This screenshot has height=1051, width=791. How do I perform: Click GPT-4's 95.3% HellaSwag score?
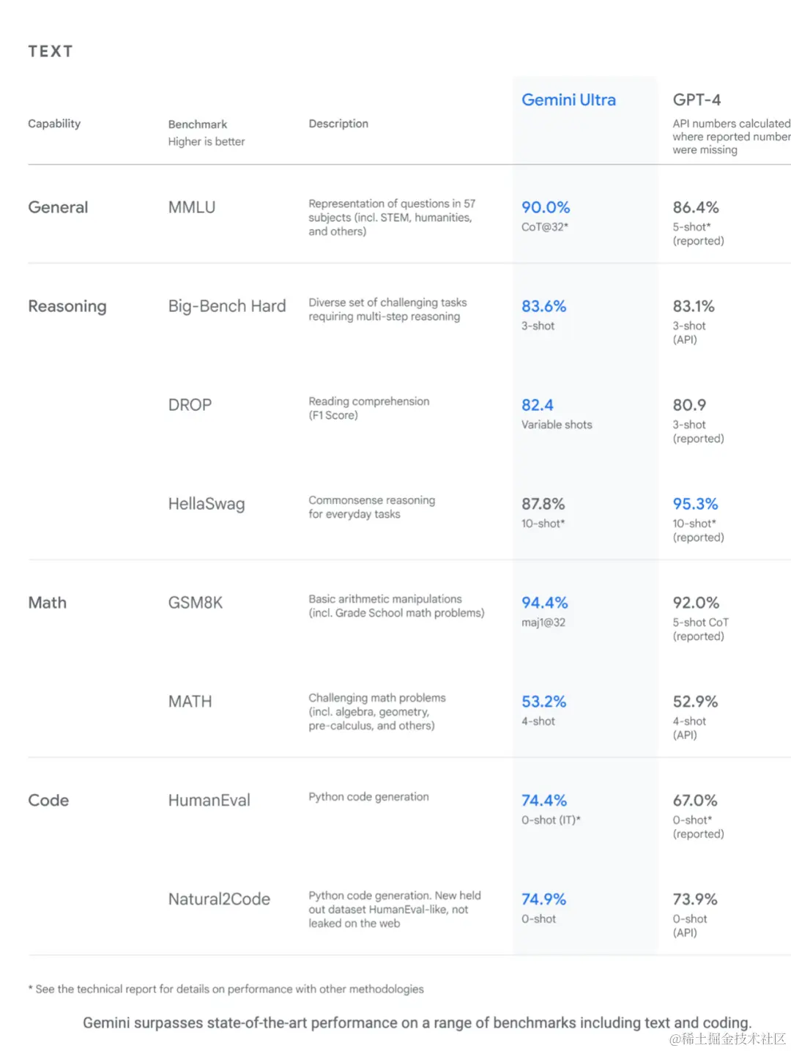pyautogui.click(x=695, y=504)
